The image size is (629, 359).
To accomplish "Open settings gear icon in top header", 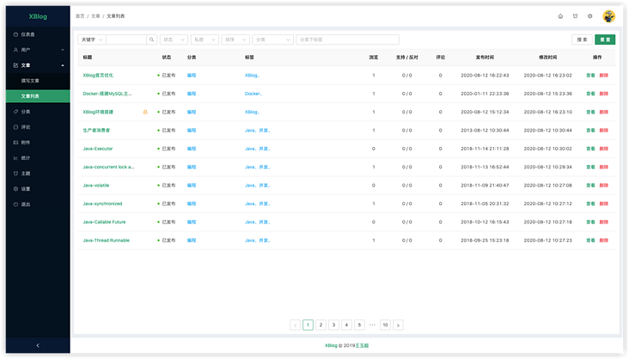I will click(589, 16).
